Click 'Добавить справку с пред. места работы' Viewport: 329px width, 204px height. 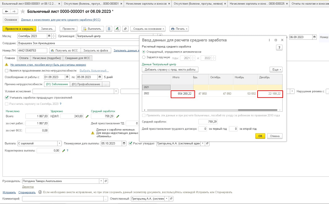point(170,70)
